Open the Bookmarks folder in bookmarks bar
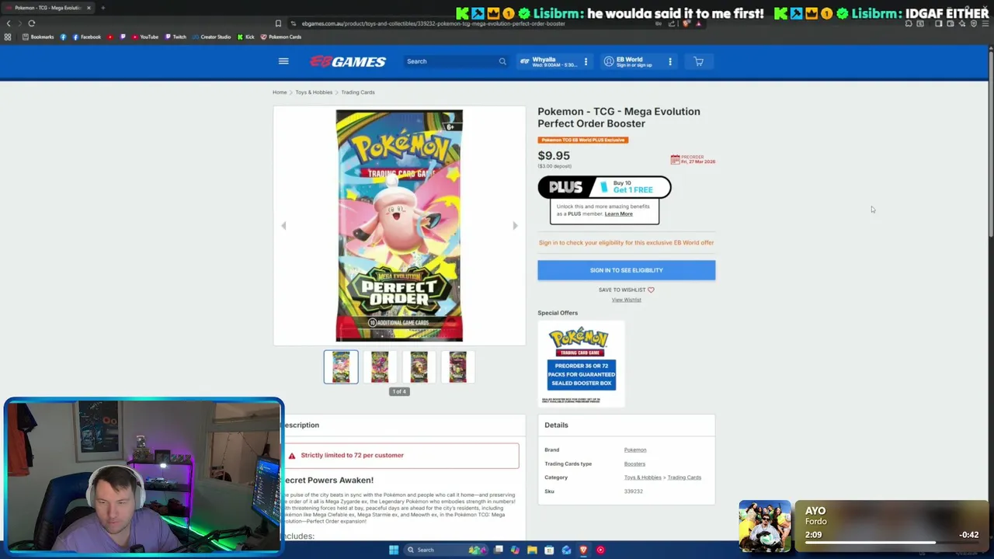This screenshot has height=559, width=994. [38, 36]
